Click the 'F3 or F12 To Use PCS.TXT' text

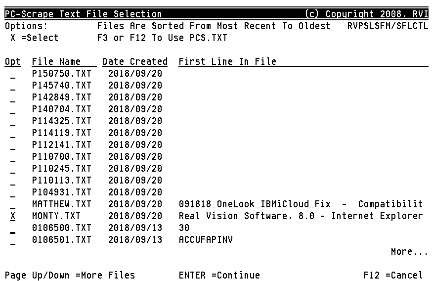point(162,38)
